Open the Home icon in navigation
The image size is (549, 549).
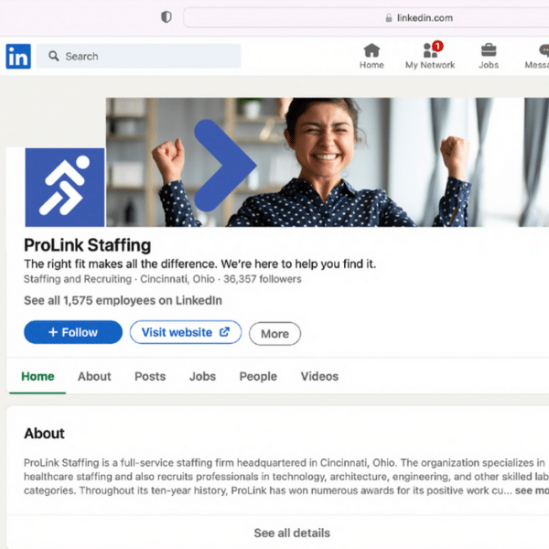point(371,51)
